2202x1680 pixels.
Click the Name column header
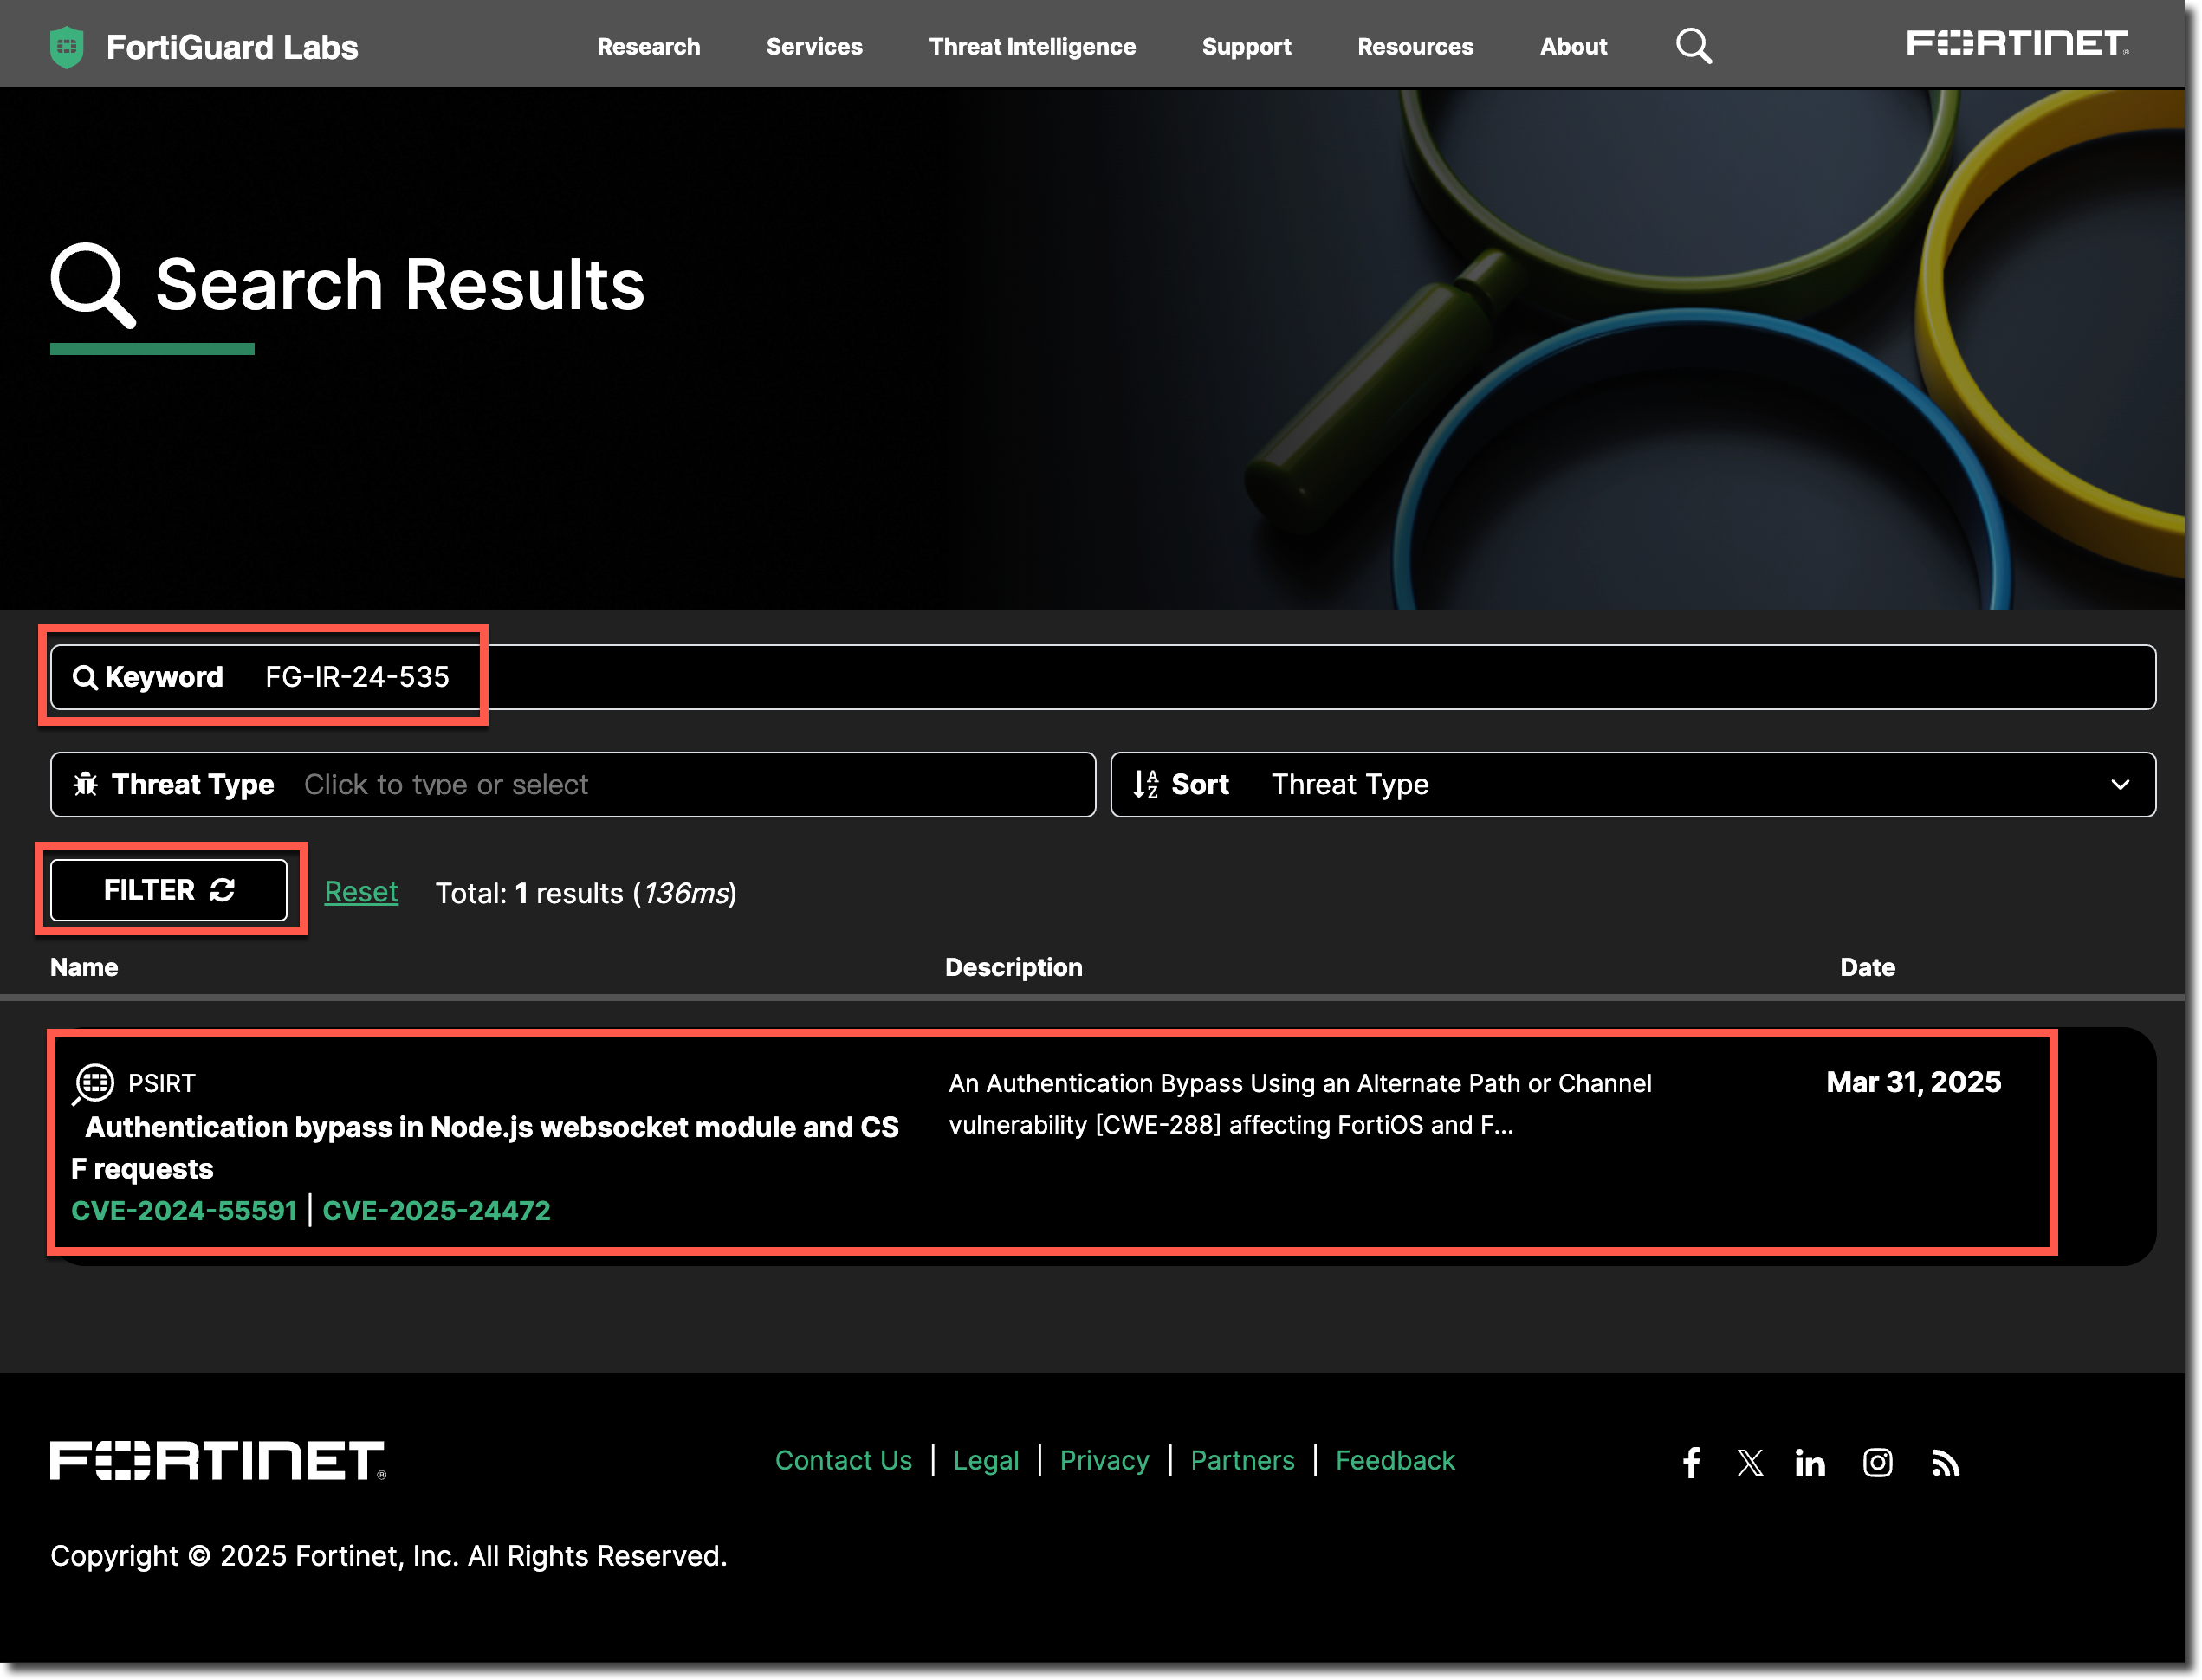(x=84, y=968)
